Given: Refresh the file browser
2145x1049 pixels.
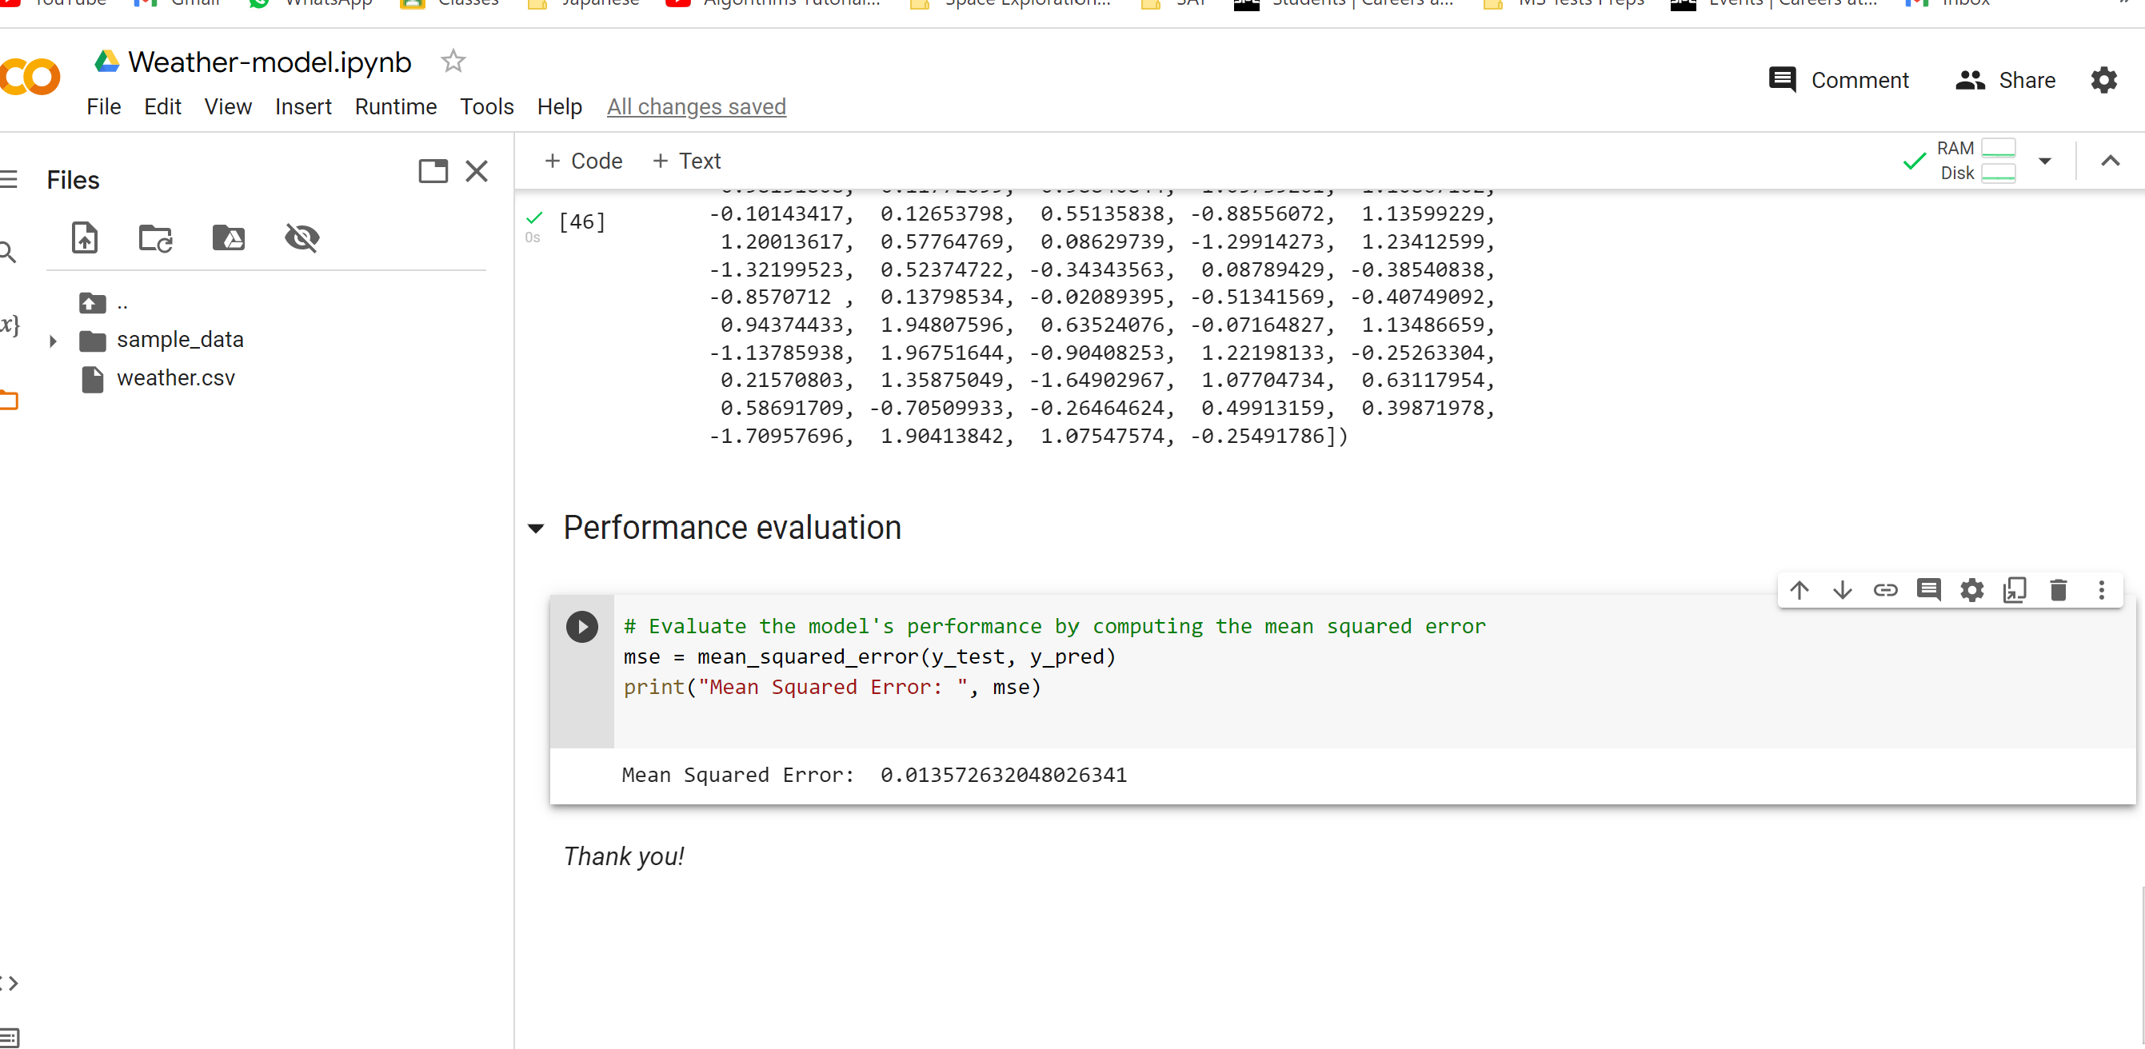Looking at the screenshot, I should [x=155, y=238].
